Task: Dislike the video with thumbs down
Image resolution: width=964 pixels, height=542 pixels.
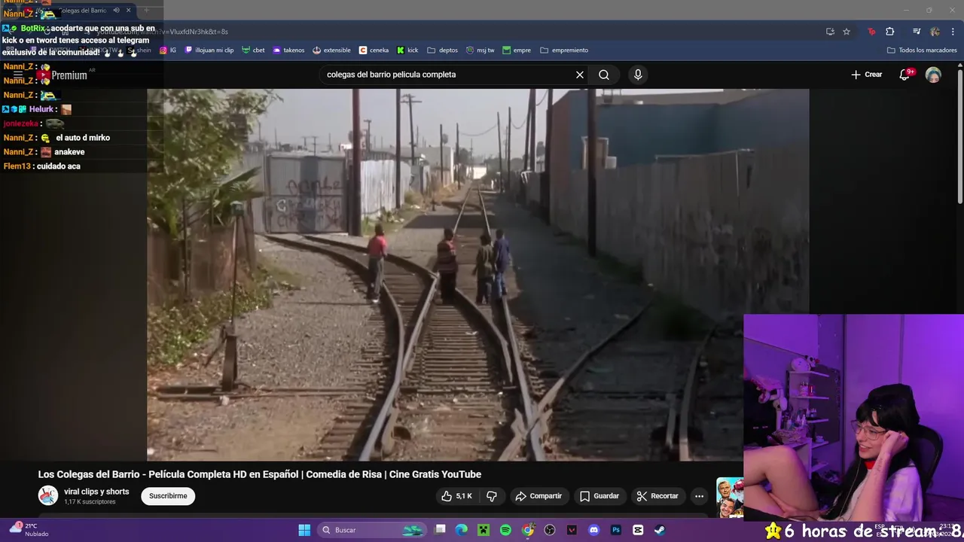Action: coord(492,496)
